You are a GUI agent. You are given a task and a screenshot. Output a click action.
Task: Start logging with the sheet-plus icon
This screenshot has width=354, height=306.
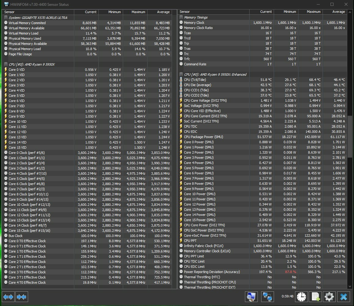pyautogui.click(x=316, y=297)
